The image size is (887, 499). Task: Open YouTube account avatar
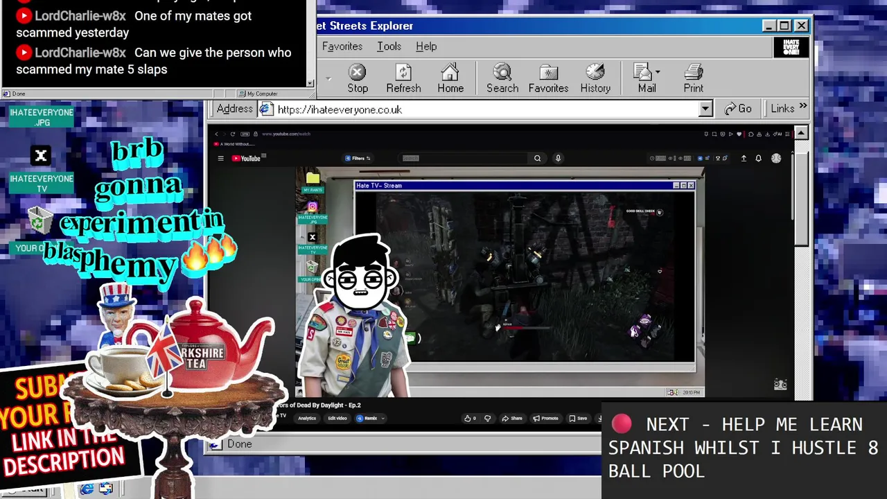pos(776,158)
